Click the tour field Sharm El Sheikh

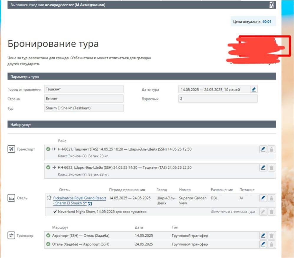84,108
